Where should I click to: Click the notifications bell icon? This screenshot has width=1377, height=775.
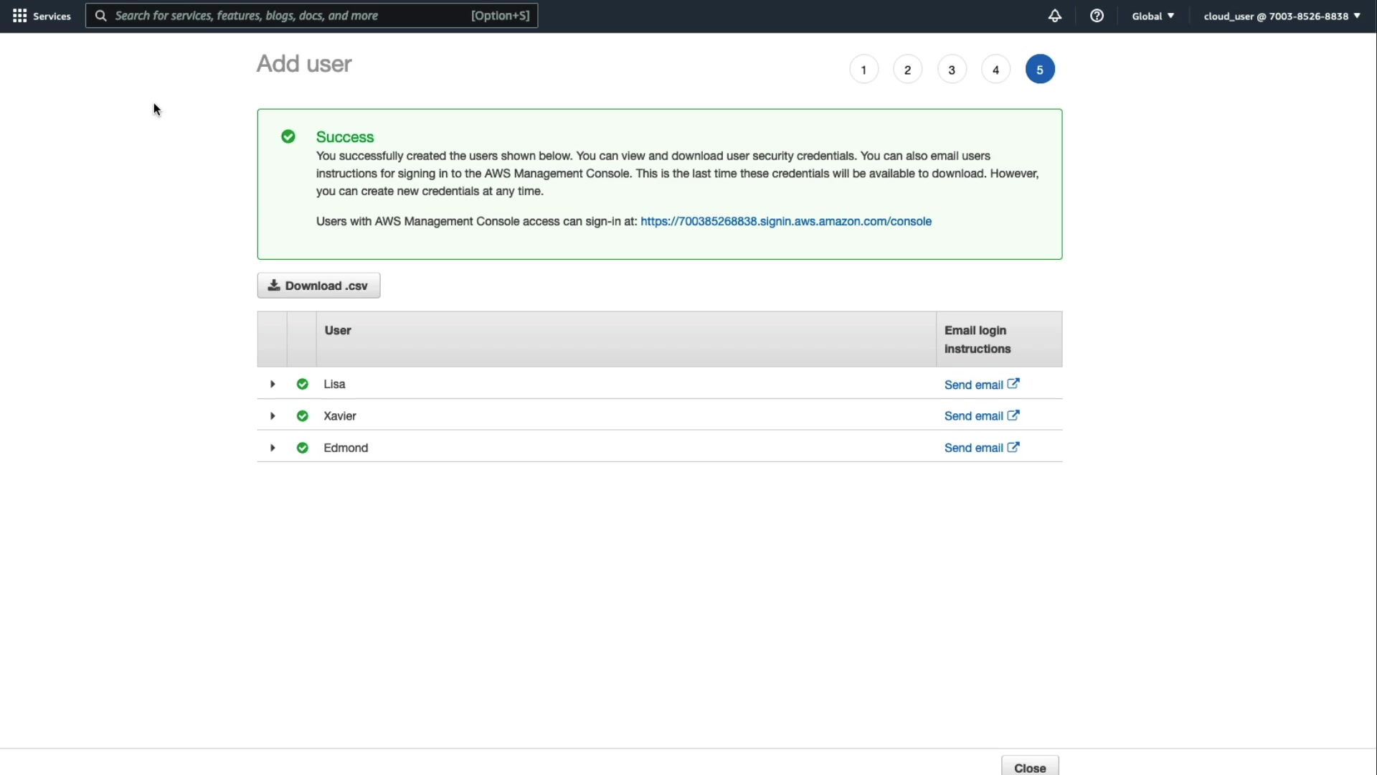(x=1054, y=16)
